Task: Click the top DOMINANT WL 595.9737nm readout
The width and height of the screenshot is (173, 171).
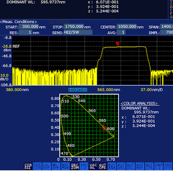Action: pos(36,2)
